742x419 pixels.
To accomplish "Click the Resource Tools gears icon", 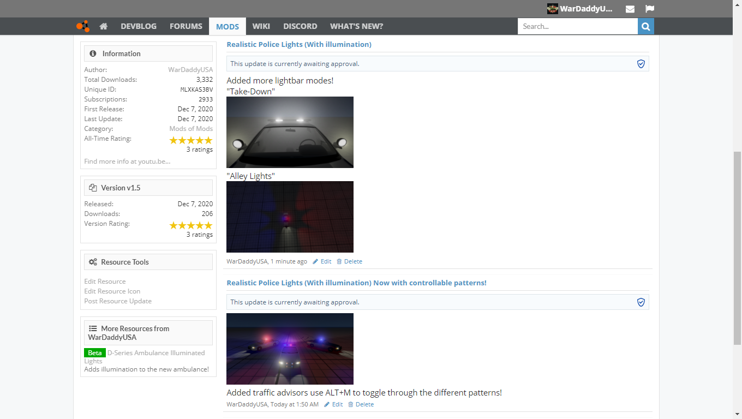I will [93, 262].
